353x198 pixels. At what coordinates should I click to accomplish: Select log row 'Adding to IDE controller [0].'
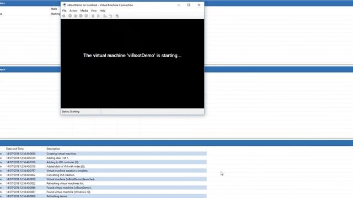tap(103, 162)
